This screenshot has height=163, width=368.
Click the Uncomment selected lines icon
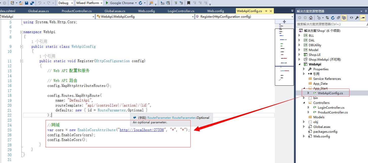[x=181, y=3]
